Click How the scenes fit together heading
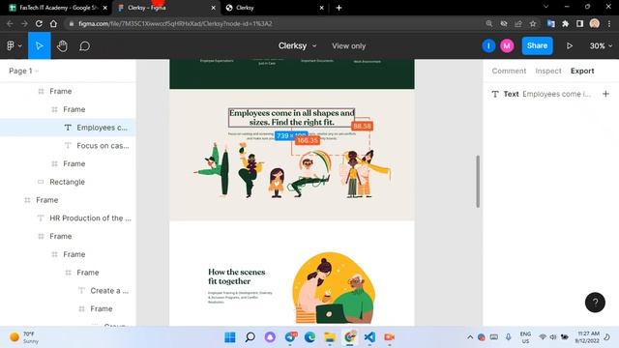619x348 pixels. click(236, 276)
